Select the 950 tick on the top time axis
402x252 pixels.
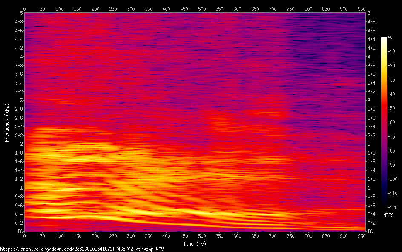362,9
